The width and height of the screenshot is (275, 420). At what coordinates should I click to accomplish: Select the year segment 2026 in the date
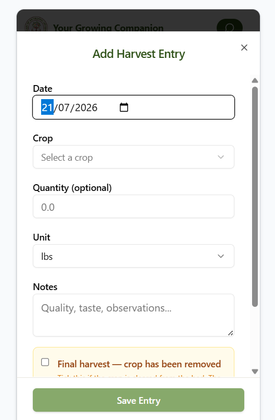[x=86, y=107]
